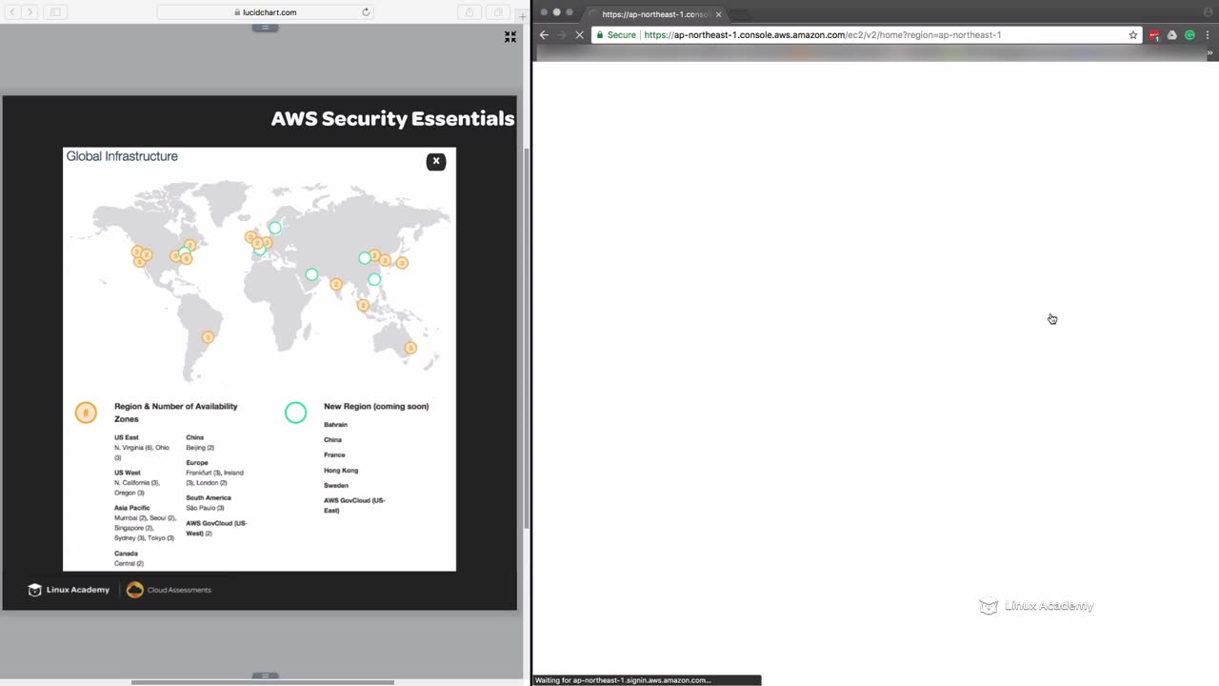Close the ap-northeast-1 console tab
This screenshot has width=1219, height=686.
[719, 14]
